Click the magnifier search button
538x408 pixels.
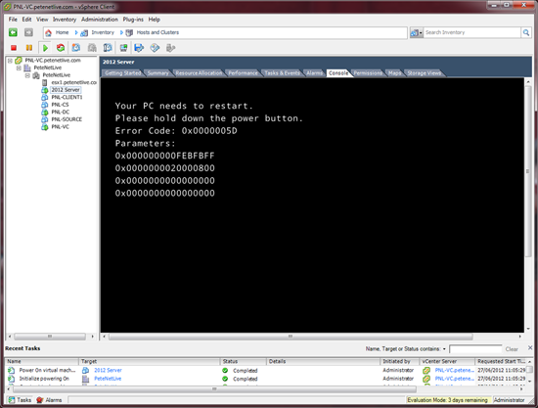[x=526, y=32]
